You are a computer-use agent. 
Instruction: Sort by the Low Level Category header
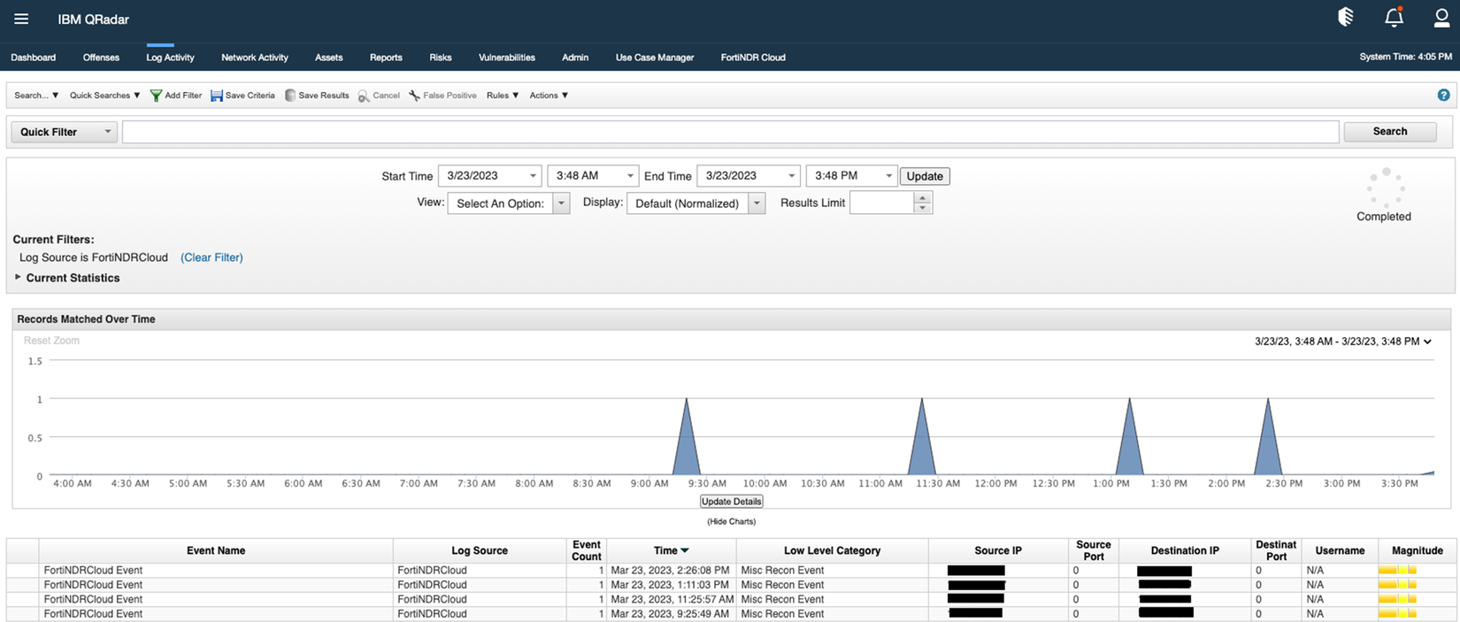pos(833,550)
